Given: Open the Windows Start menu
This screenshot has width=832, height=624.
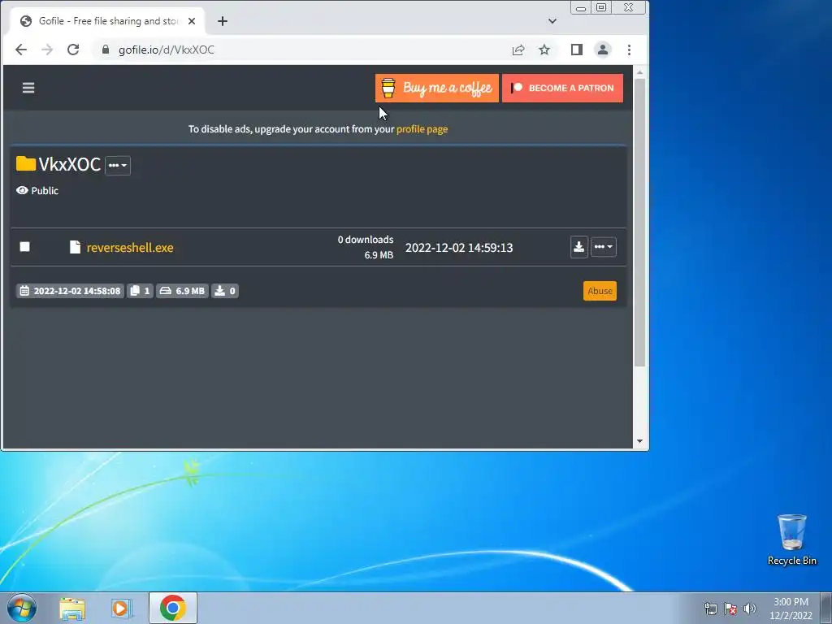Looking at the screenshot, I should tap(22, 608).
